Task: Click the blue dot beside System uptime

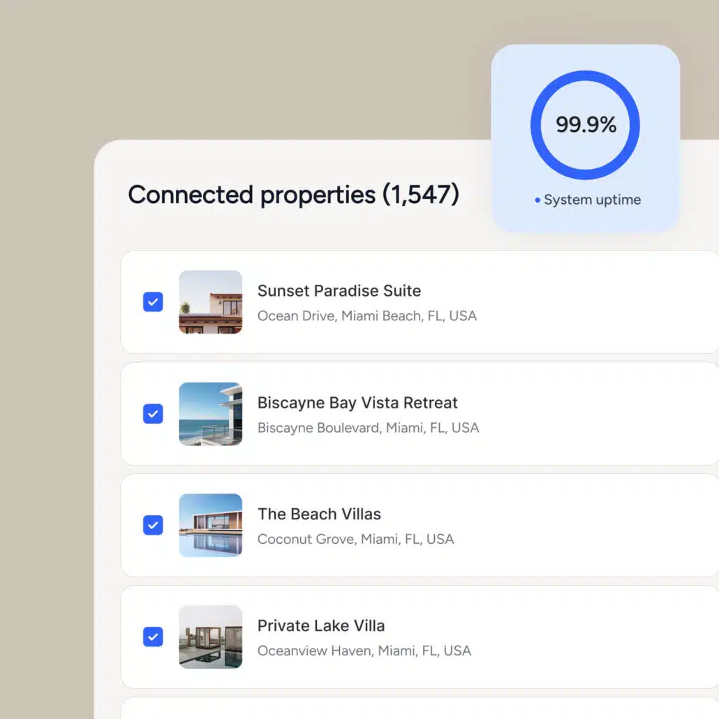Action: [538, 200]
